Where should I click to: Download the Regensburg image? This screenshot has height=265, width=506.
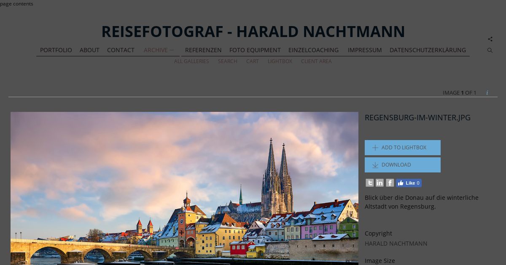(403, 165)
